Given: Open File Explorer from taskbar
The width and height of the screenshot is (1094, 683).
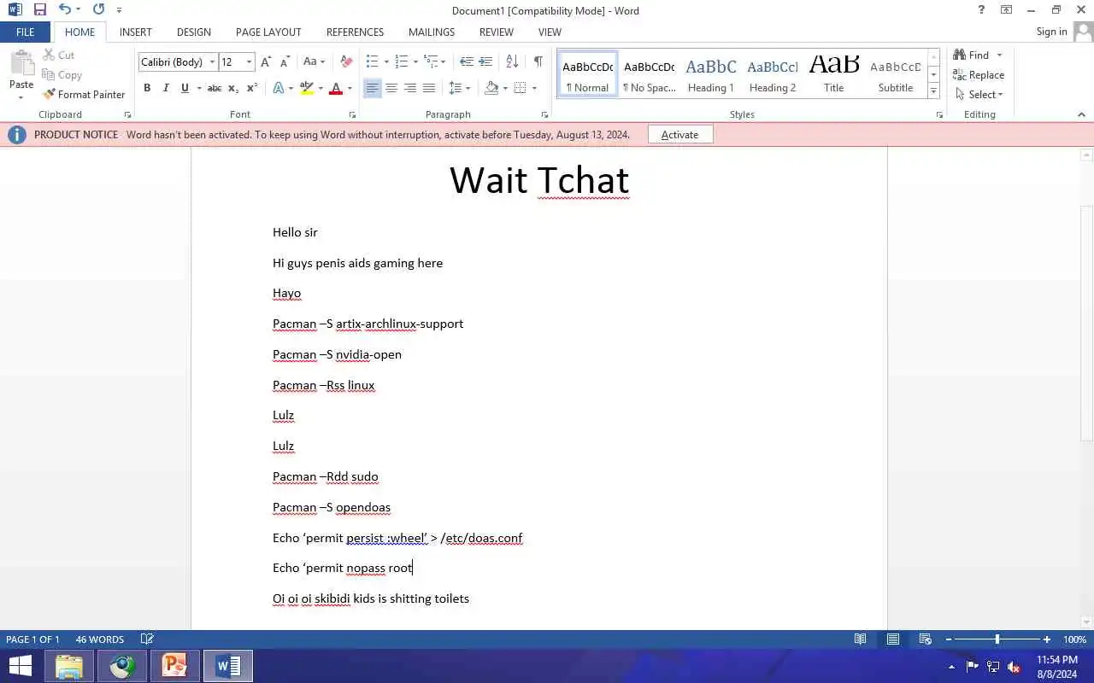Looking at the screenshot, I should click(x=69, y=666).
